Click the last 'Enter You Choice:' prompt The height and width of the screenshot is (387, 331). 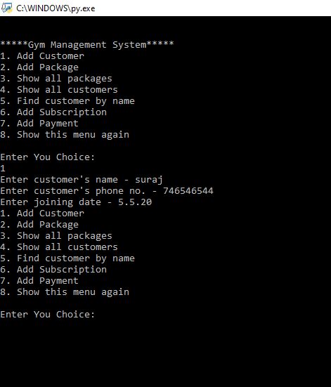point(47,315)
